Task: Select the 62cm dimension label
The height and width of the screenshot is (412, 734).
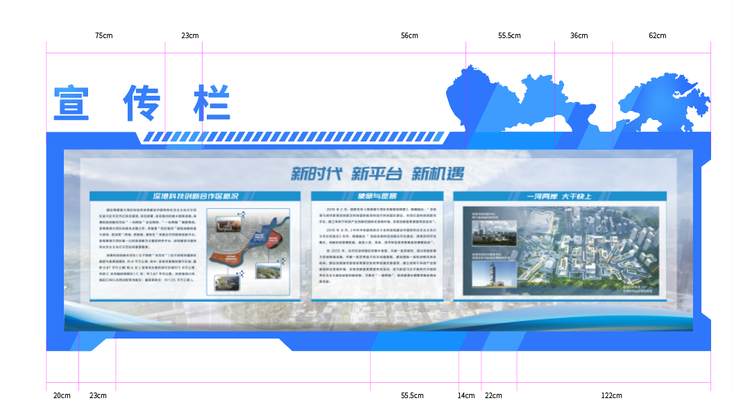Action: [657, 35]
